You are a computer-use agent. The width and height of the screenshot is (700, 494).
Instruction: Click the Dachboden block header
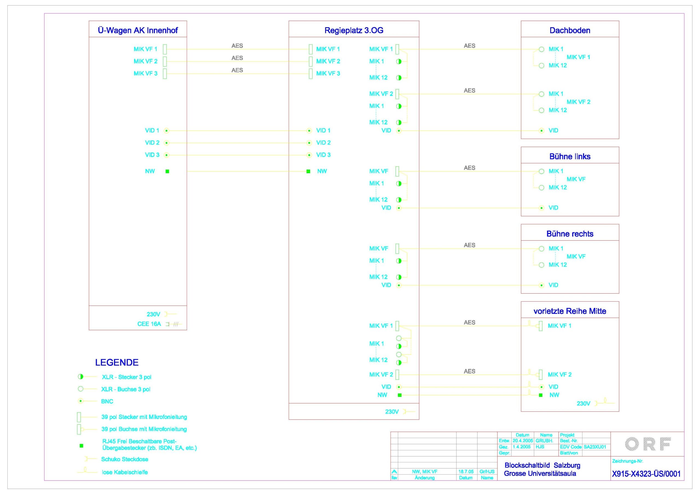[570, 30]
